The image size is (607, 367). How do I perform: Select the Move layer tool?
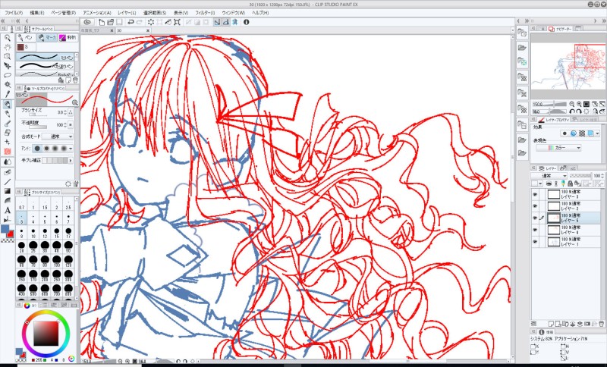8,66
